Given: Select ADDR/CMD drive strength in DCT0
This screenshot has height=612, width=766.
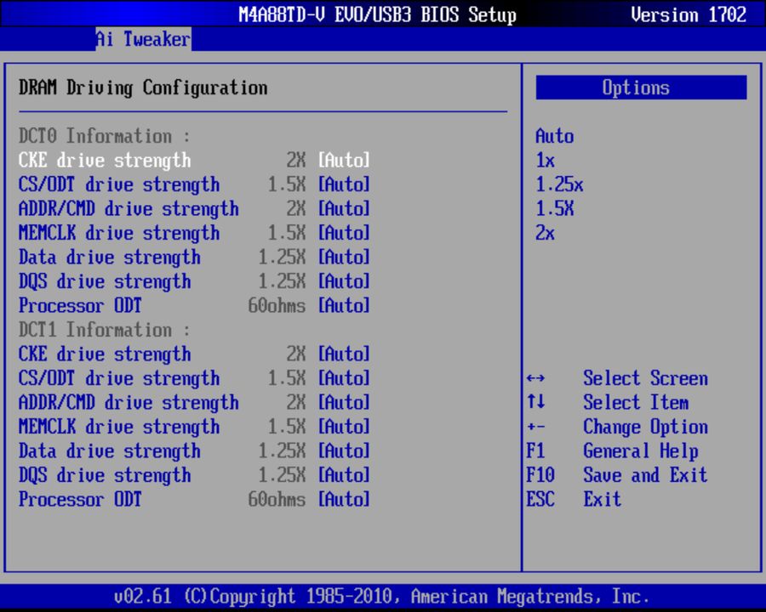Looking at the screenshot, I should [129, 208].
